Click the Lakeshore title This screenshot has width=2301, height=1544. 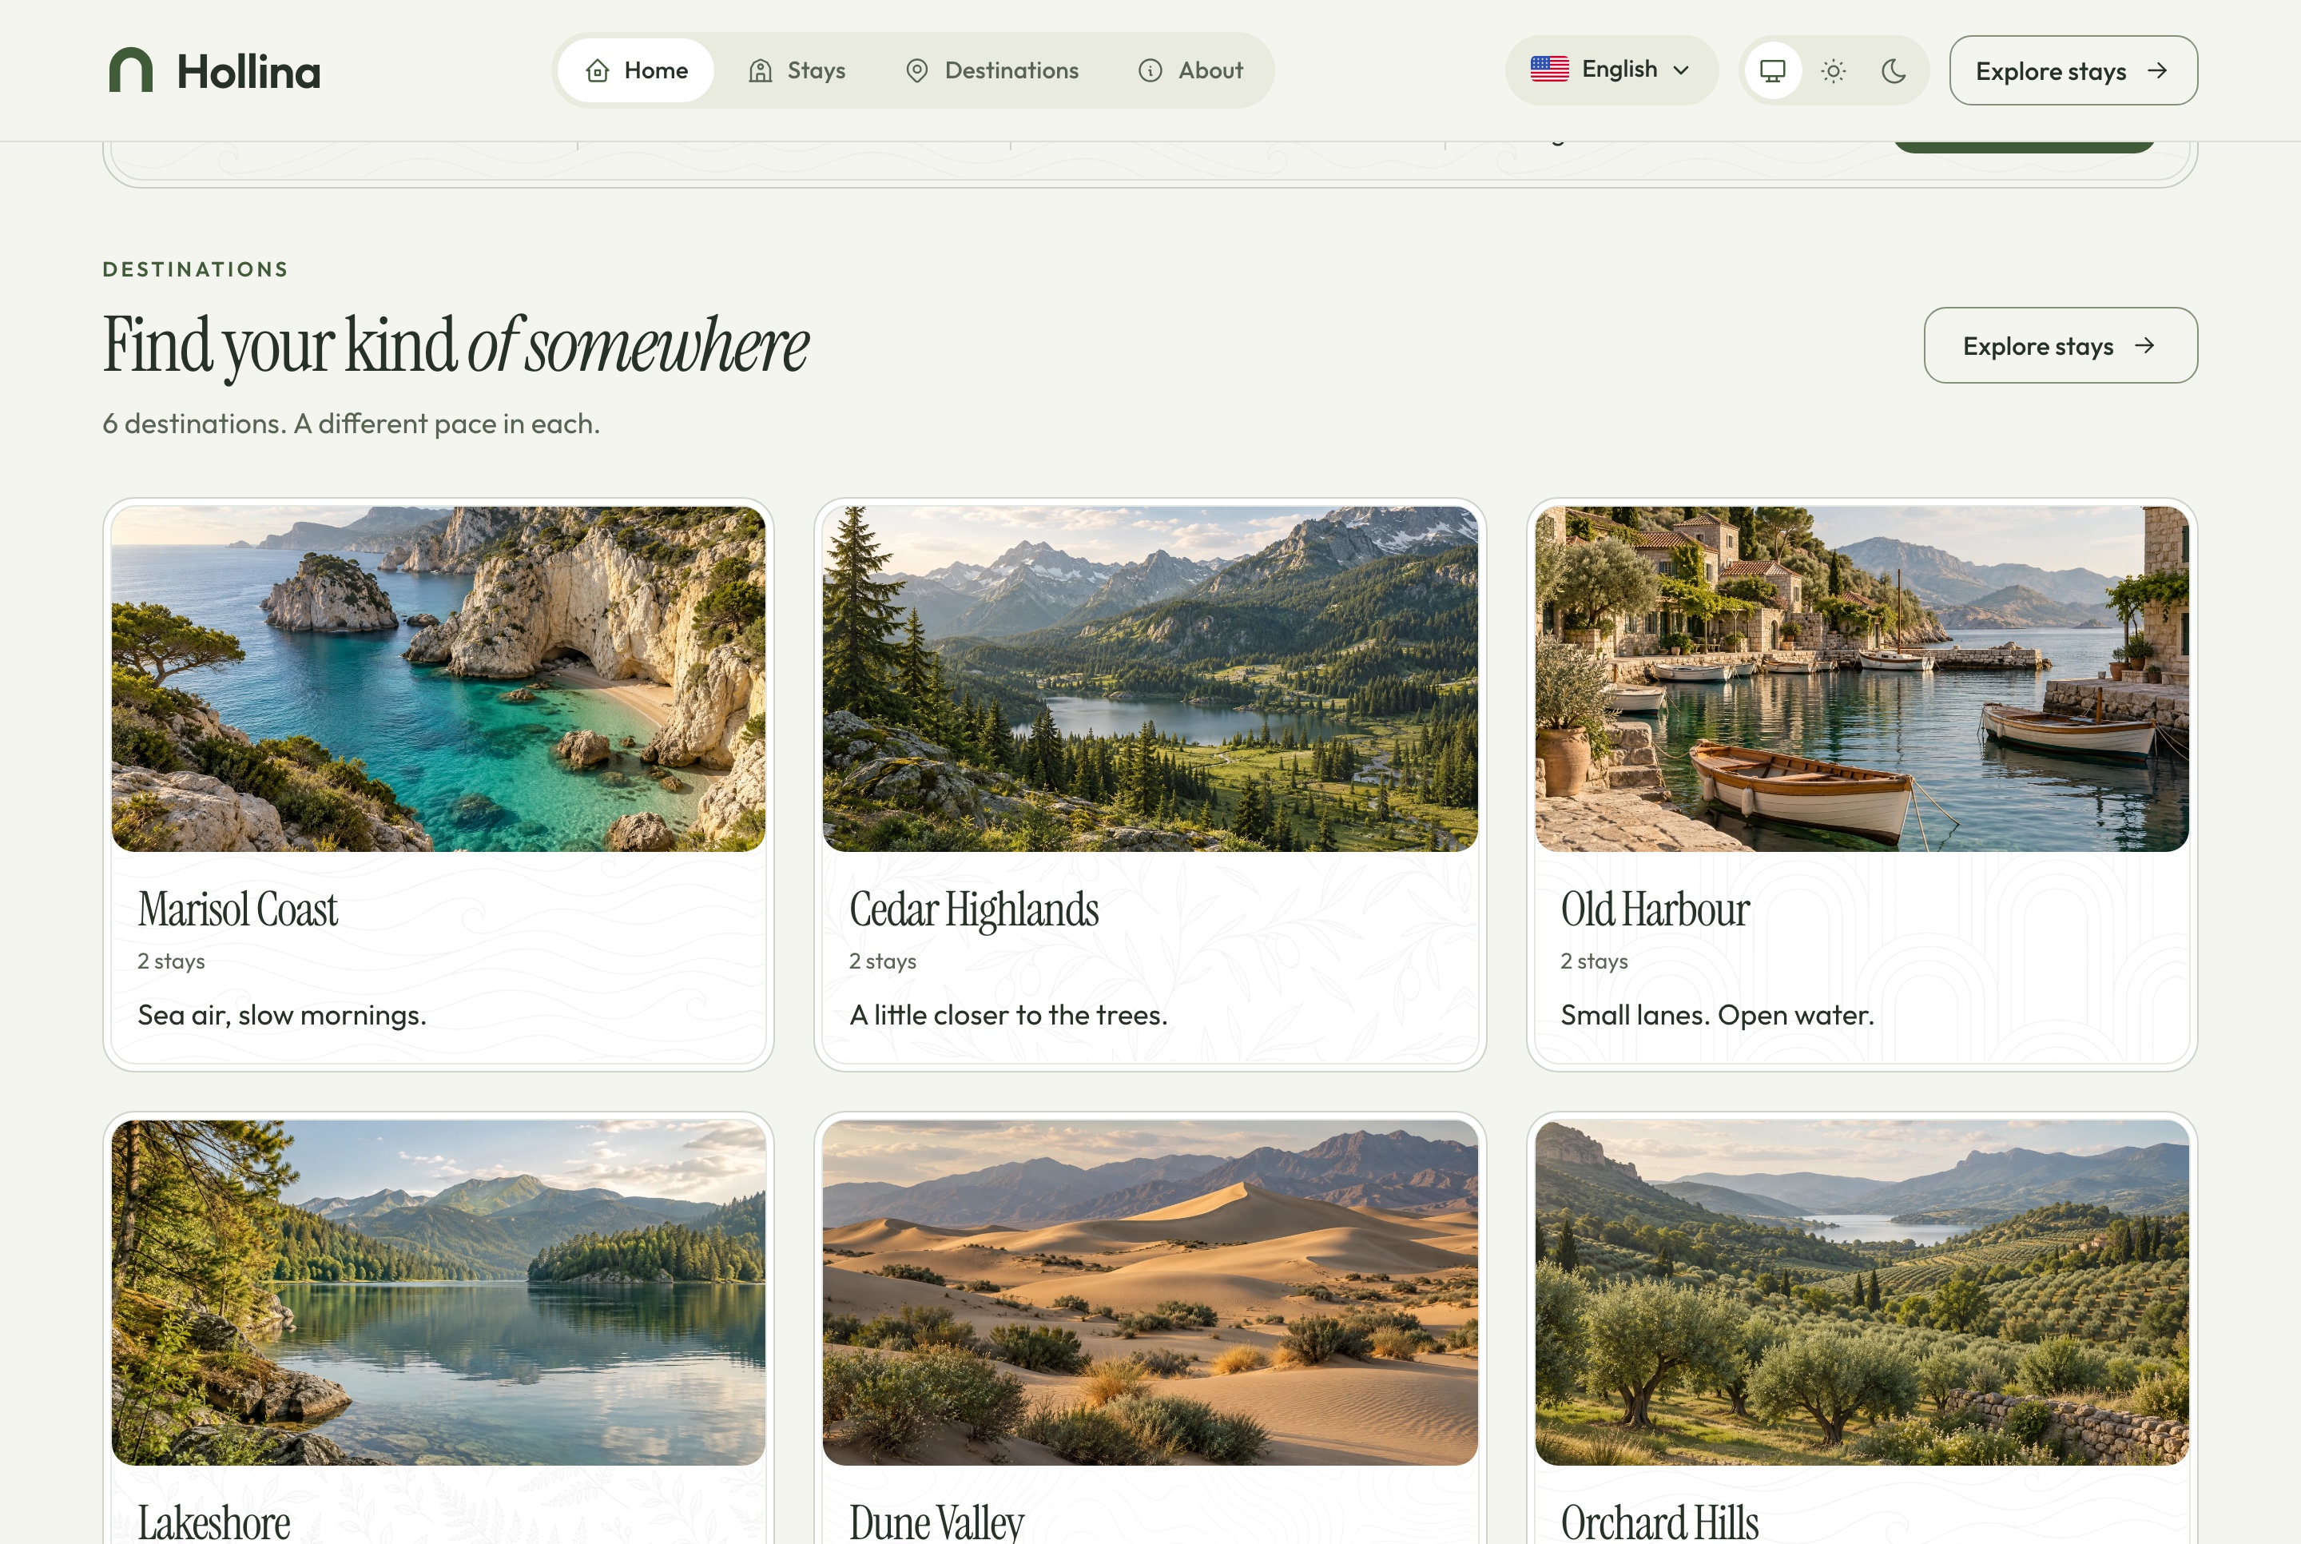(x=213, y=1522)
